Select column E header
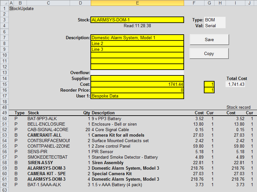This screenshot has height=192, width=257. pyautogui.click(x=137, y=3)
